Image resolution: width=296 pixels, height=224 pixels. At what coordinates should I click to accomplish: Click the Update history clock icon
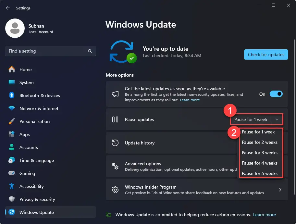tap(115, 143)
